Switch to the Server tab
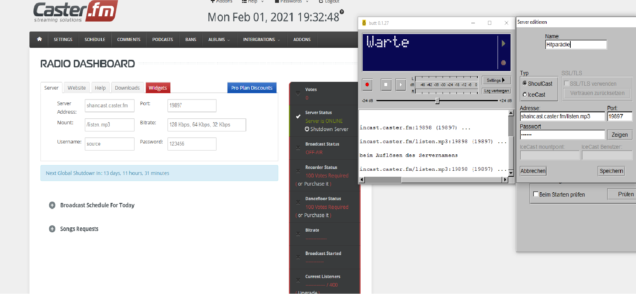Image resolution: width=636 pixels, height=294 pixels. pos(51,88)
